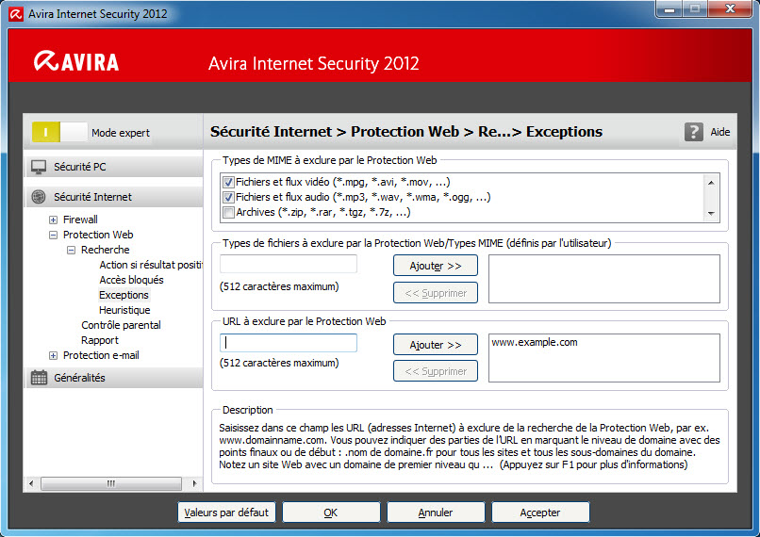
Task: Click Ajouter button for file types
Action: (x=436, y=266)
